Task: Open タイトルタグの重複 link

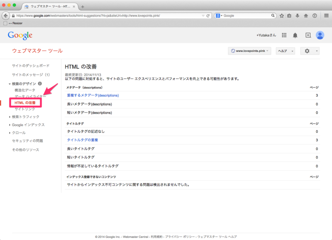Action: pos(82,140)
